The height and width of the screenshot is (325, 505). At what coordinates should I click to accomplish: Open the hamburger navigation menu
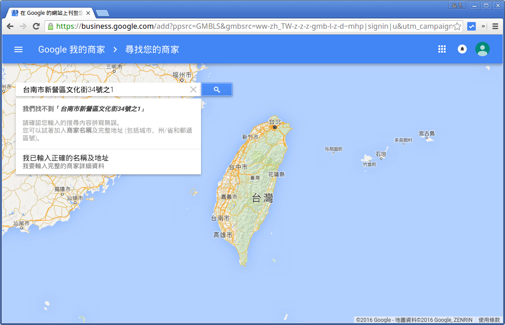[18, 49]
